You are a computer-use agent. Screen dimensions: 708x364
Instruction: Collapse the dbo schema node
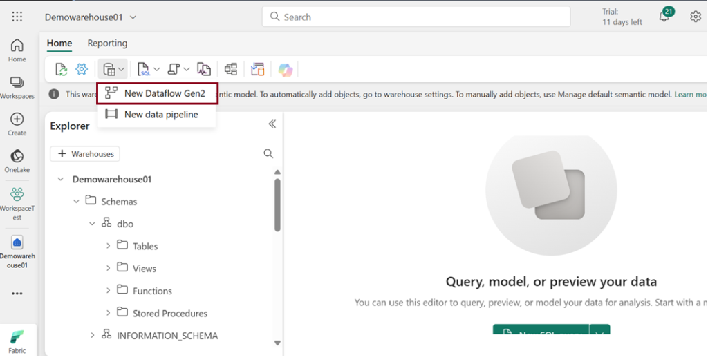[92, 224]
